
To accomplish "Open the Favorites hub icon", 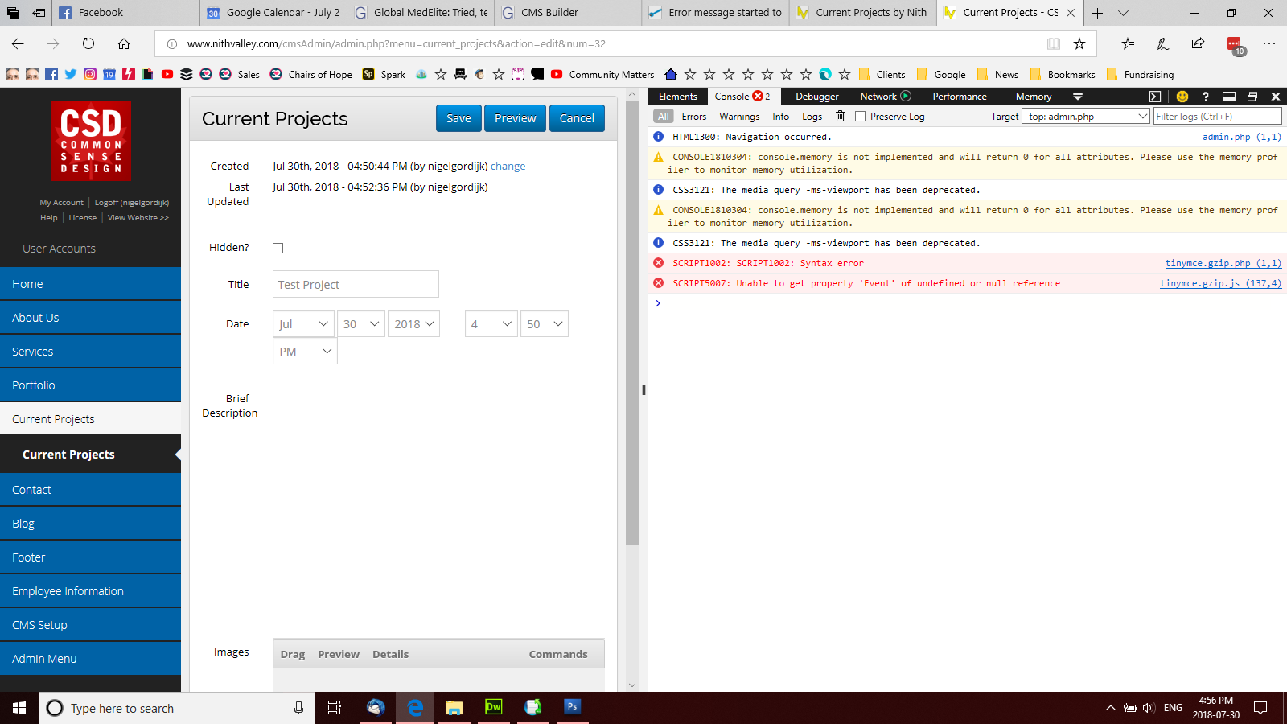I will pos(1128,44).
